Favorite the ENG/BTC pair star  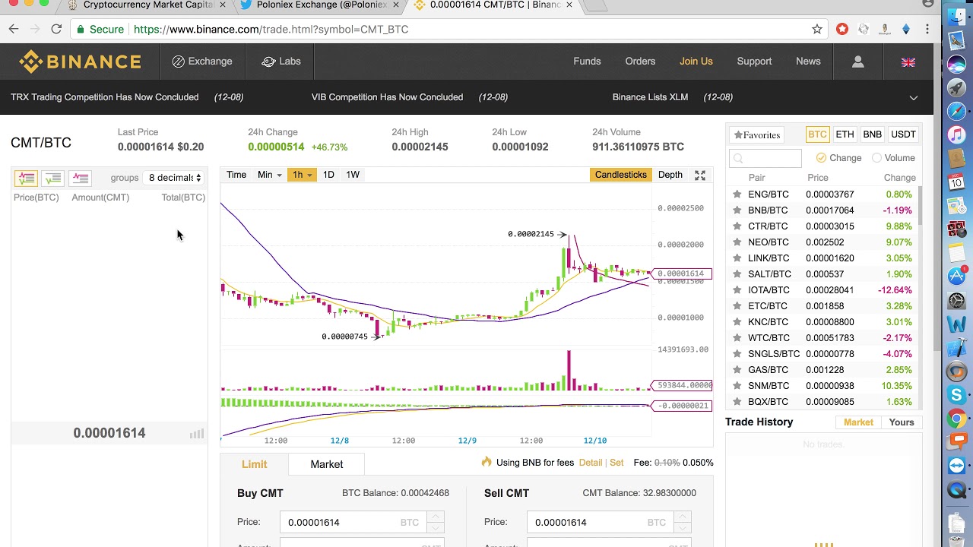pos(737,194)
